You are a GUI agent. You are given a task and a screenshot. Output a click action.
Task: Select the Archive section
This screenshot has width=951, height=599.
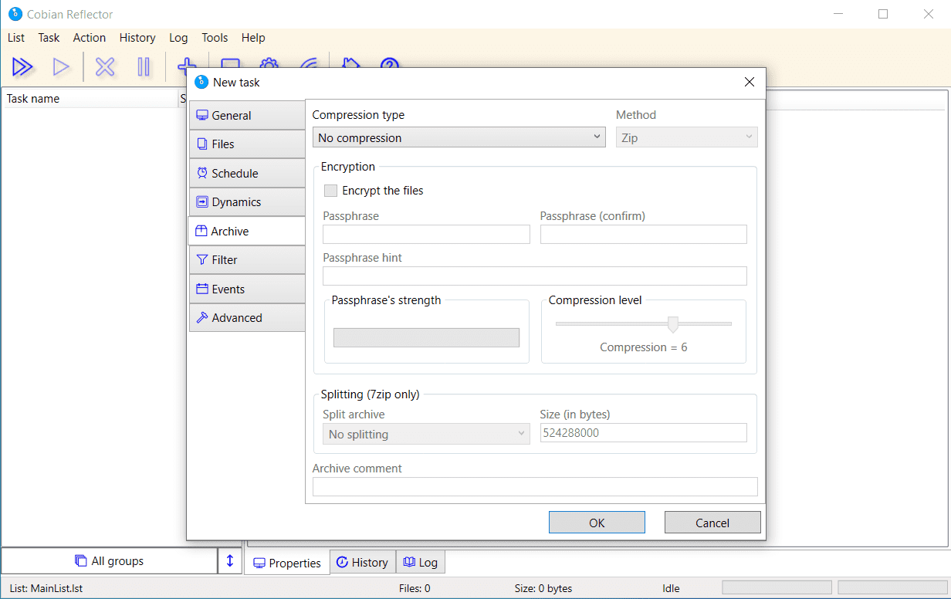247,232
